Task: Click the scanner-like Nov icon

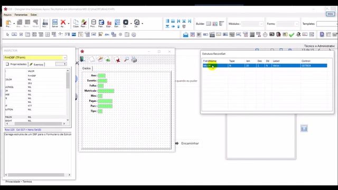Action: pos(45,23)
